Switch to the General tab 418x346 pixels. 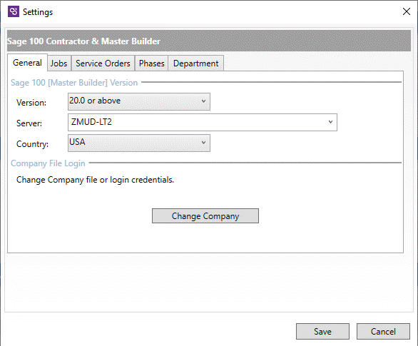[27, 63]
